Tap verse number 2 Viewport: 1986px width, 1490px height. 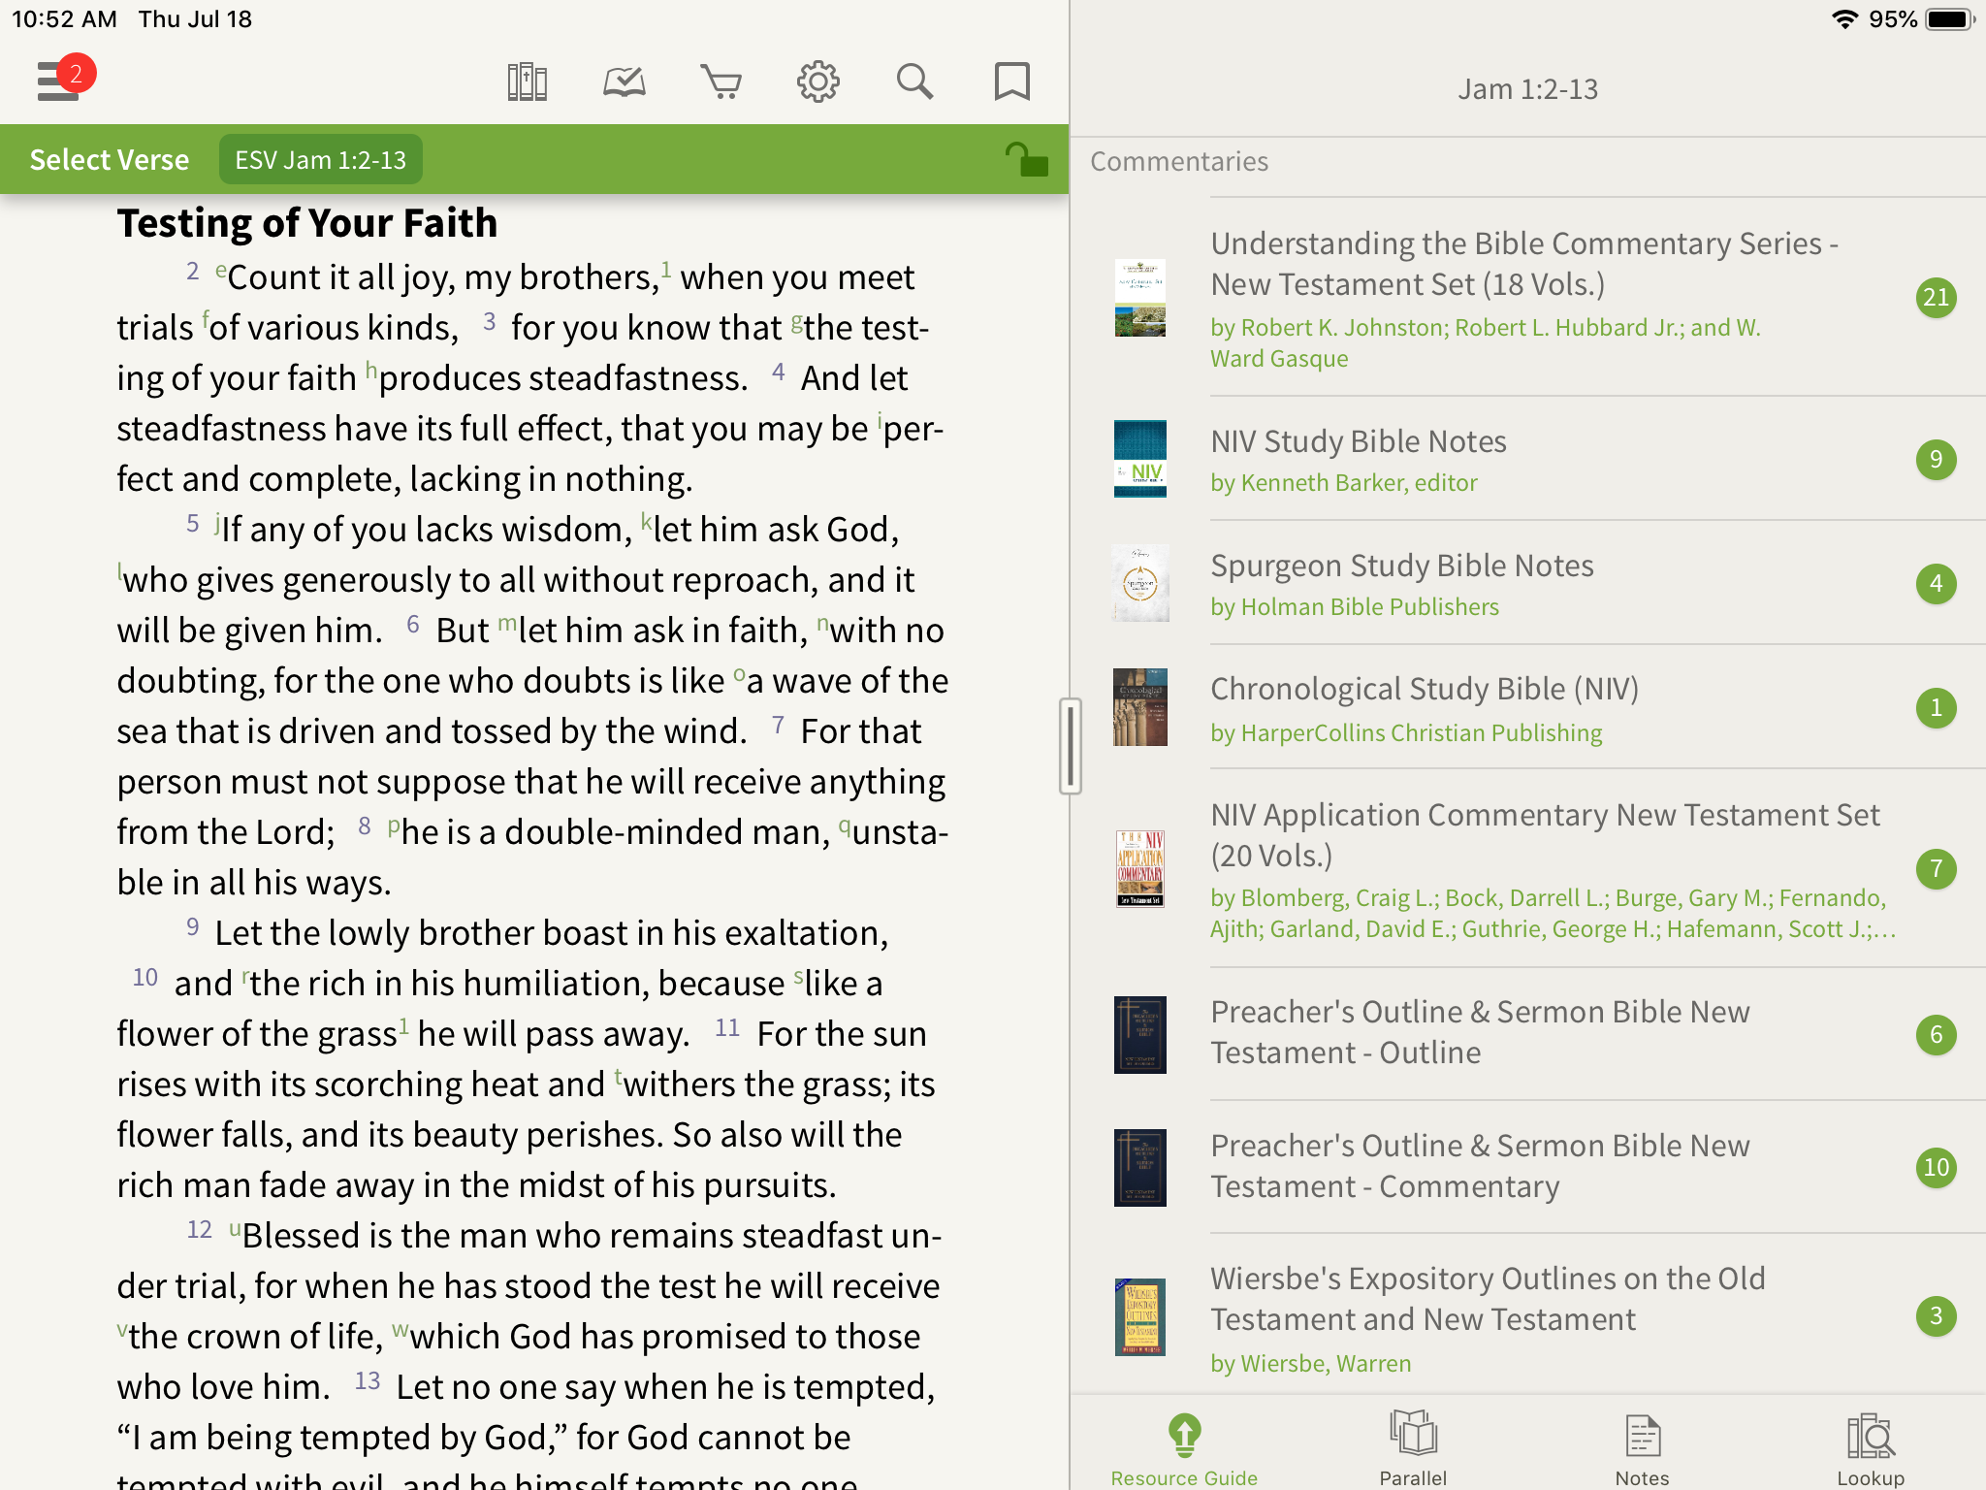click(x=192, y=272)
